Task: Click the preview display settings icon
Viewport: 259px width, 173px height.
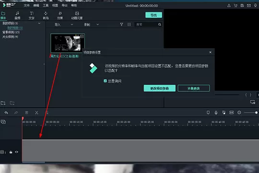Action: coord(253,102)
